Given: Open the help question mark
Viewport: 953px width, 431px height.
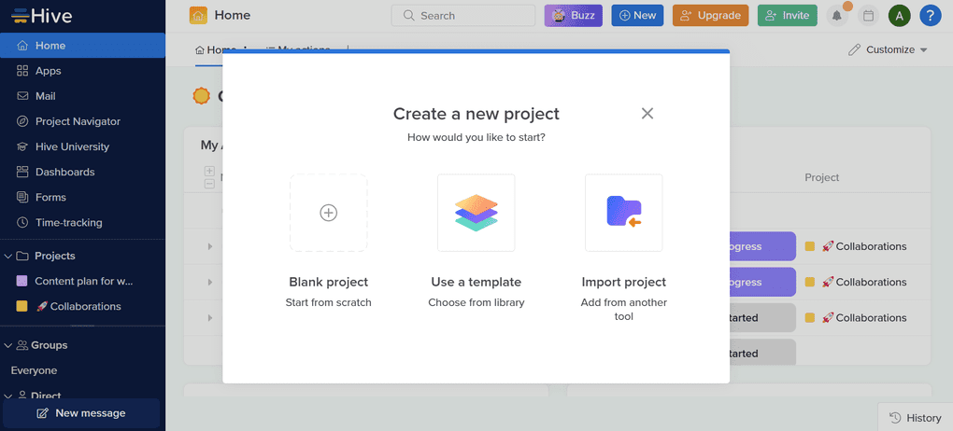Looking at the screenshot, I should 931,16.
